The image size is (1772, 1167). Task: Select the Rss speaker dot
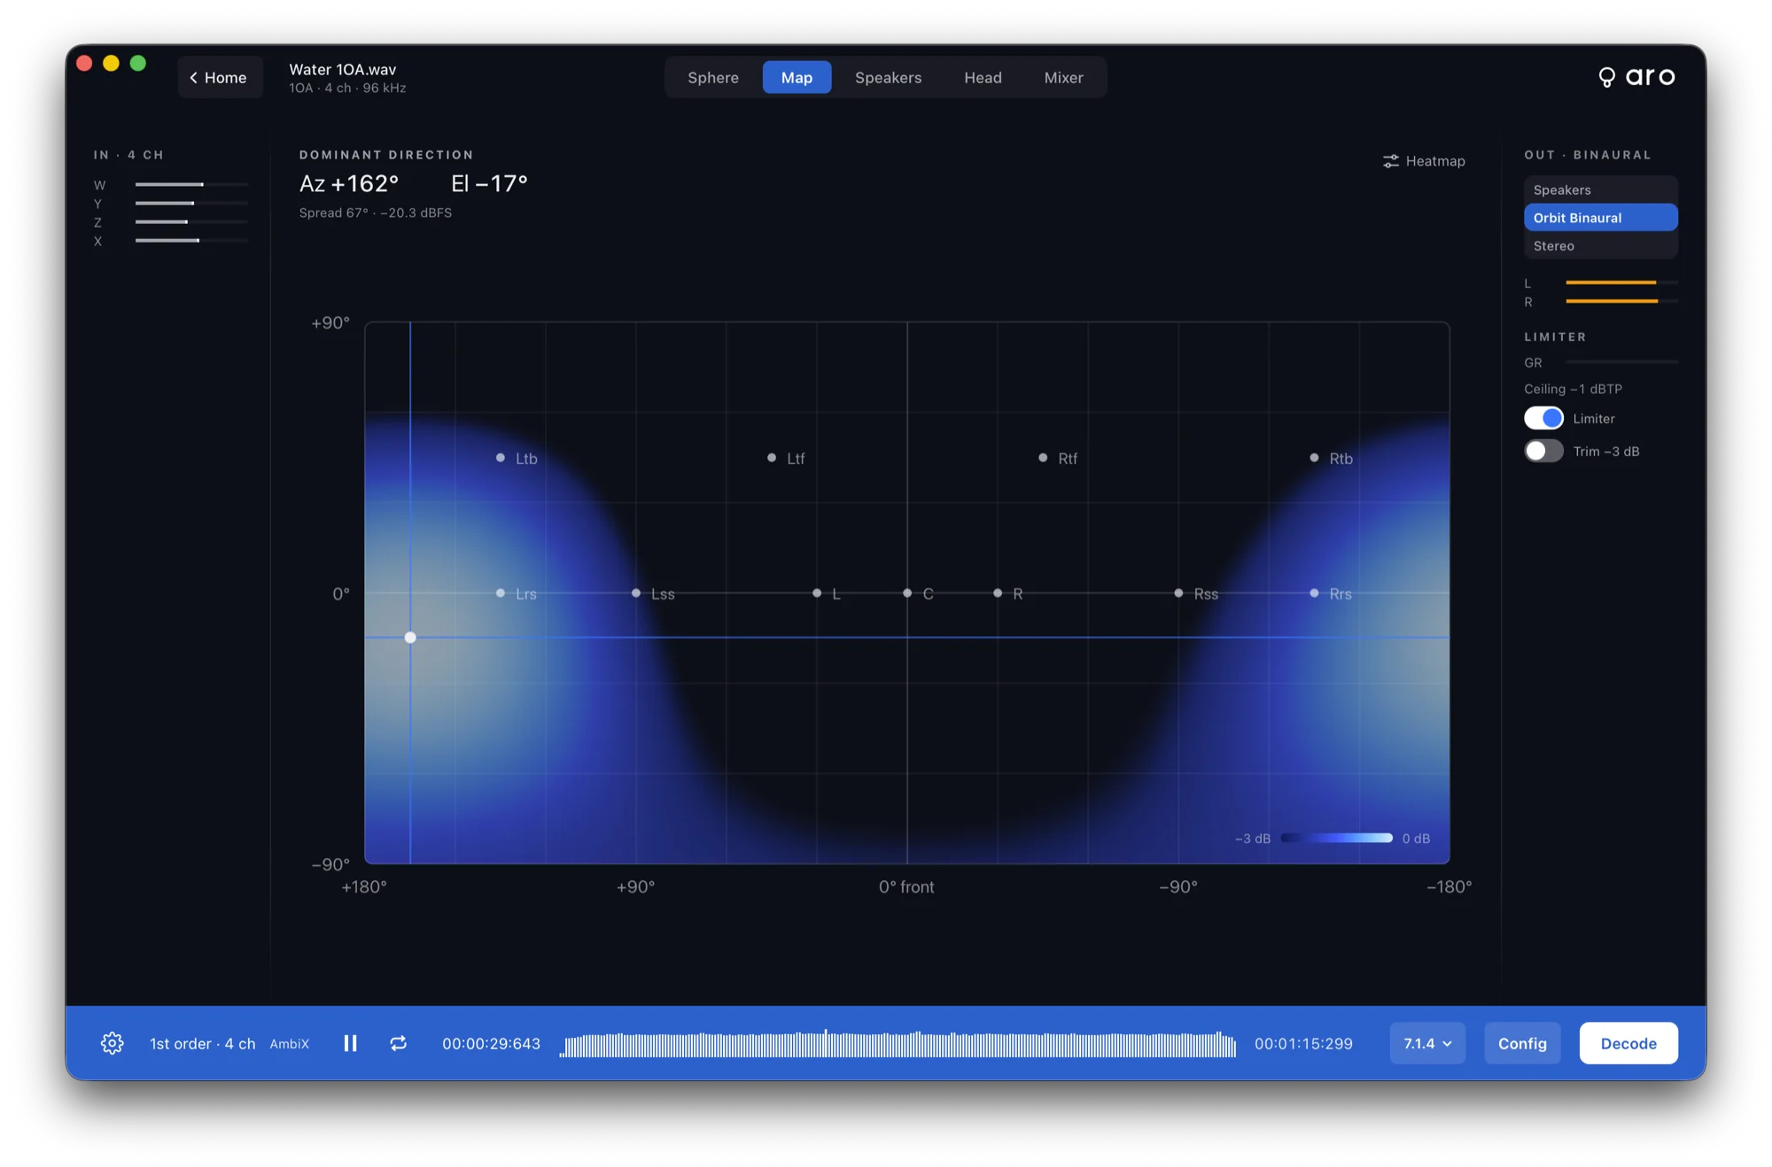[x=1178, y=593]
